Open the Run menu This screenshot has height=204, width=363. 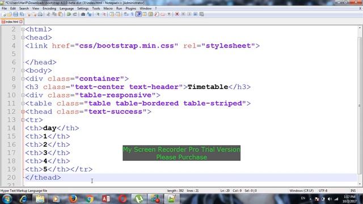coord(119,8)
